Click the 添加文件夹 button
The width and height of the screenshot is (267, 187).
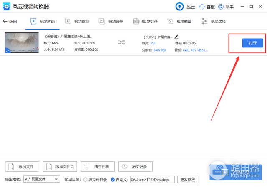point(60,167)
